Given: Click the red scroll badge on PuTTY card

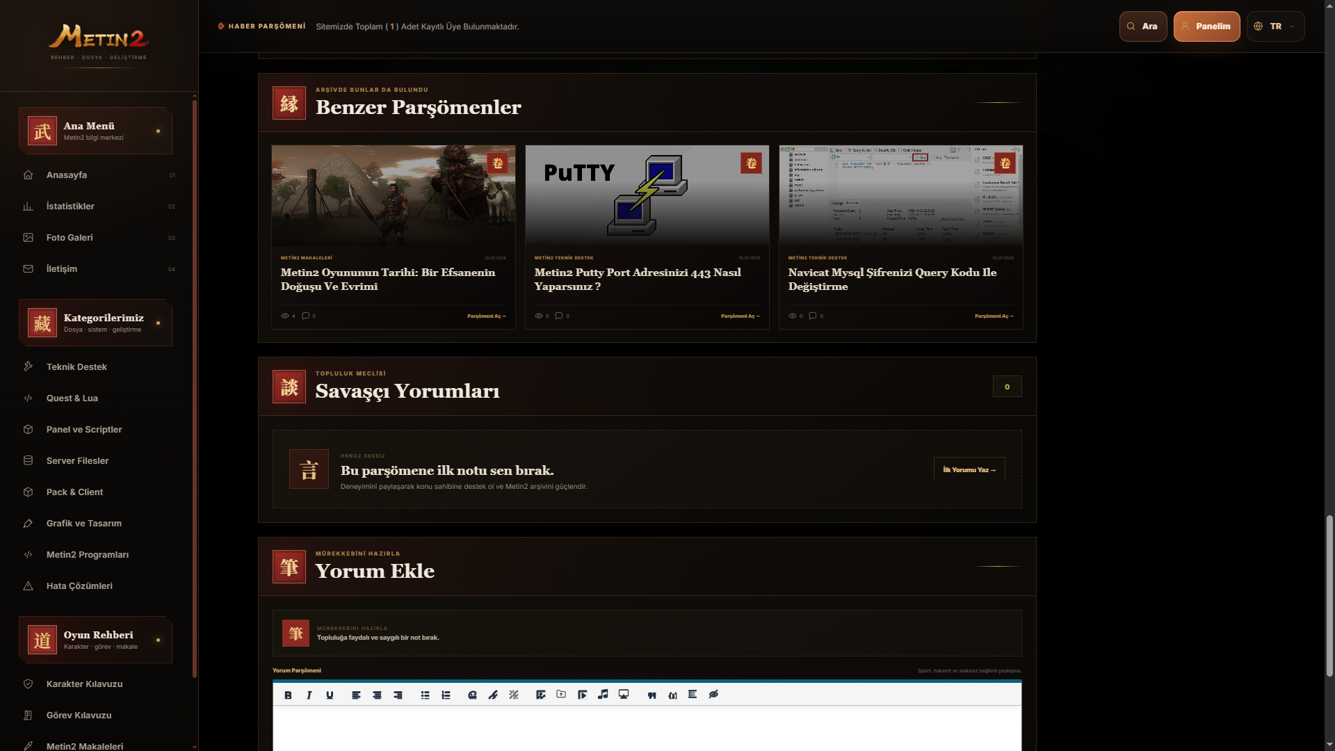Looking at the screenshot, I should coord(751,163).
